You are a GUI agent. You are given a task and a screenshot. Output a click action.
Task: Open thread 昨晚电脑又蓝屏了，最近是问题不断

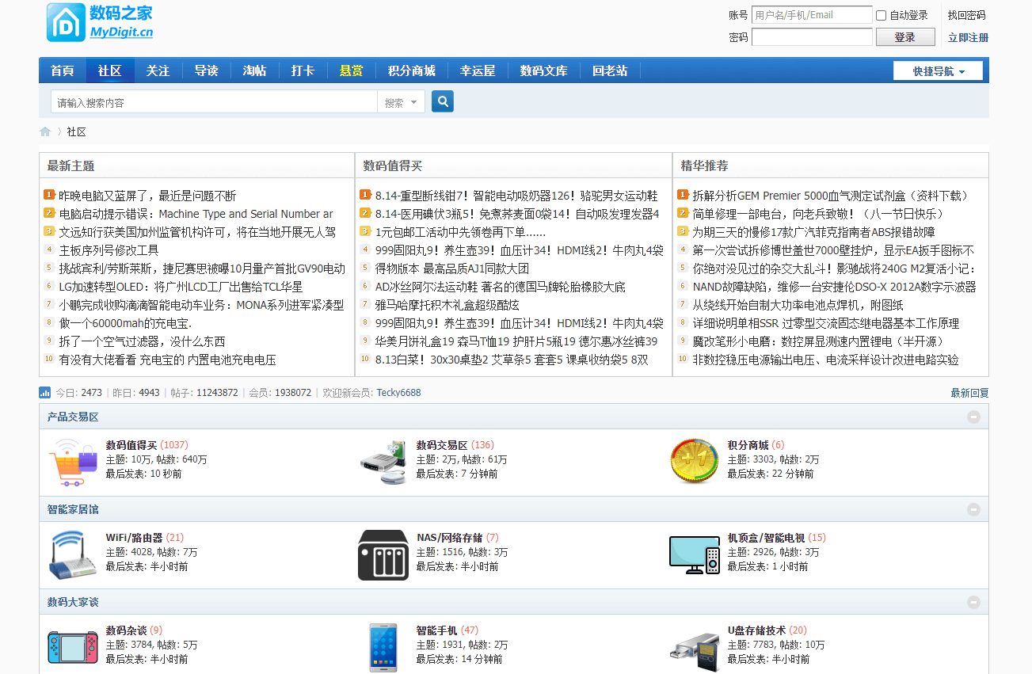(x=147, y=196)
